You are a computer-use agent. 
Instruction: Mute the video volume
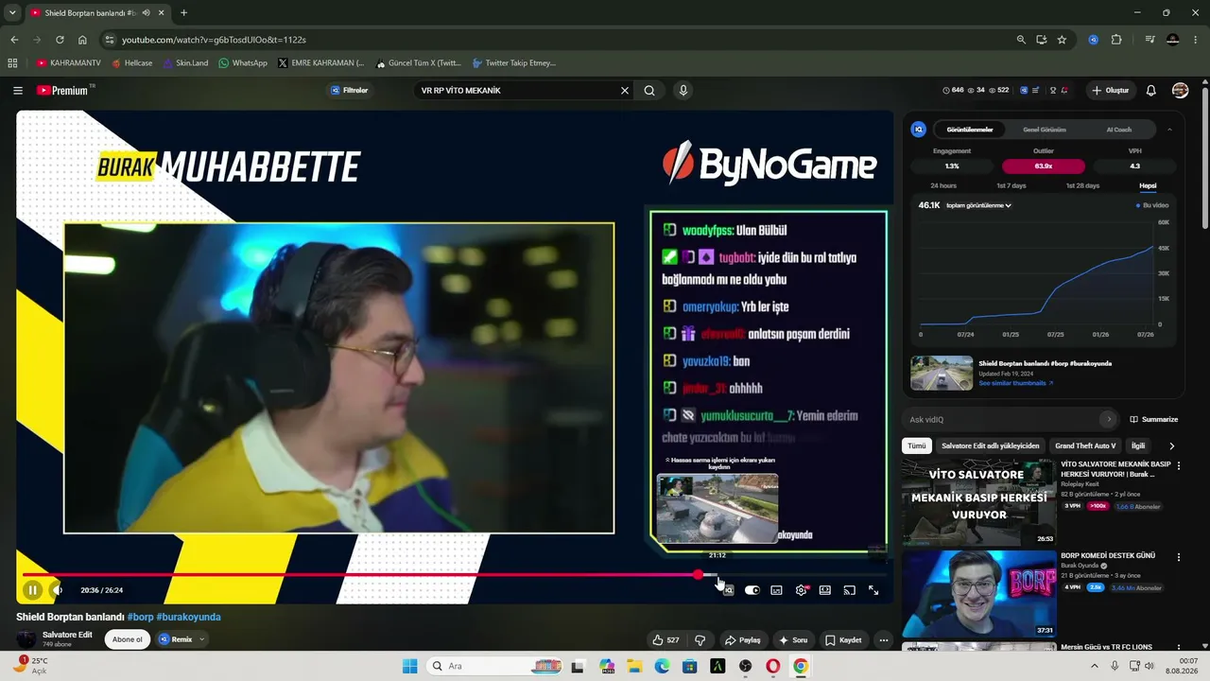(57, 590)
